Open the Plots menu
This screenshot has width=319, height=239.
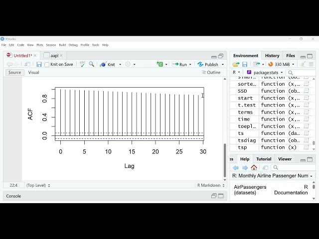click(40, 45)
